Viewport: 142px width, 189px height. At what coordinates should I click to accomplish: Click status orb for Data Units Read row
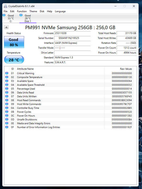(7, 93)
